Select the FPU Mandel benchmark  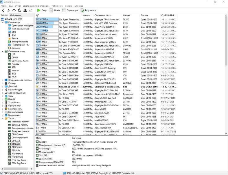pyautogui.click(x=17, y=154)
